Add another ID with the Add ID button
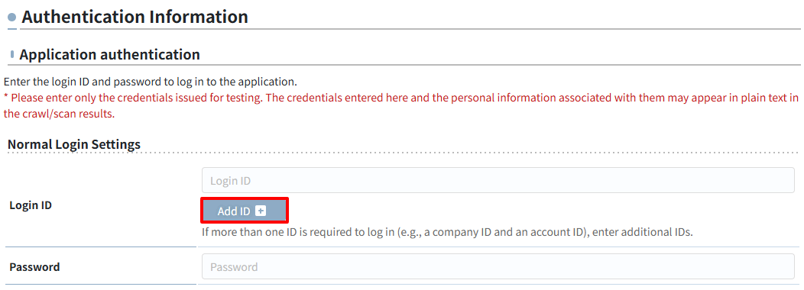 coord(244,211)
